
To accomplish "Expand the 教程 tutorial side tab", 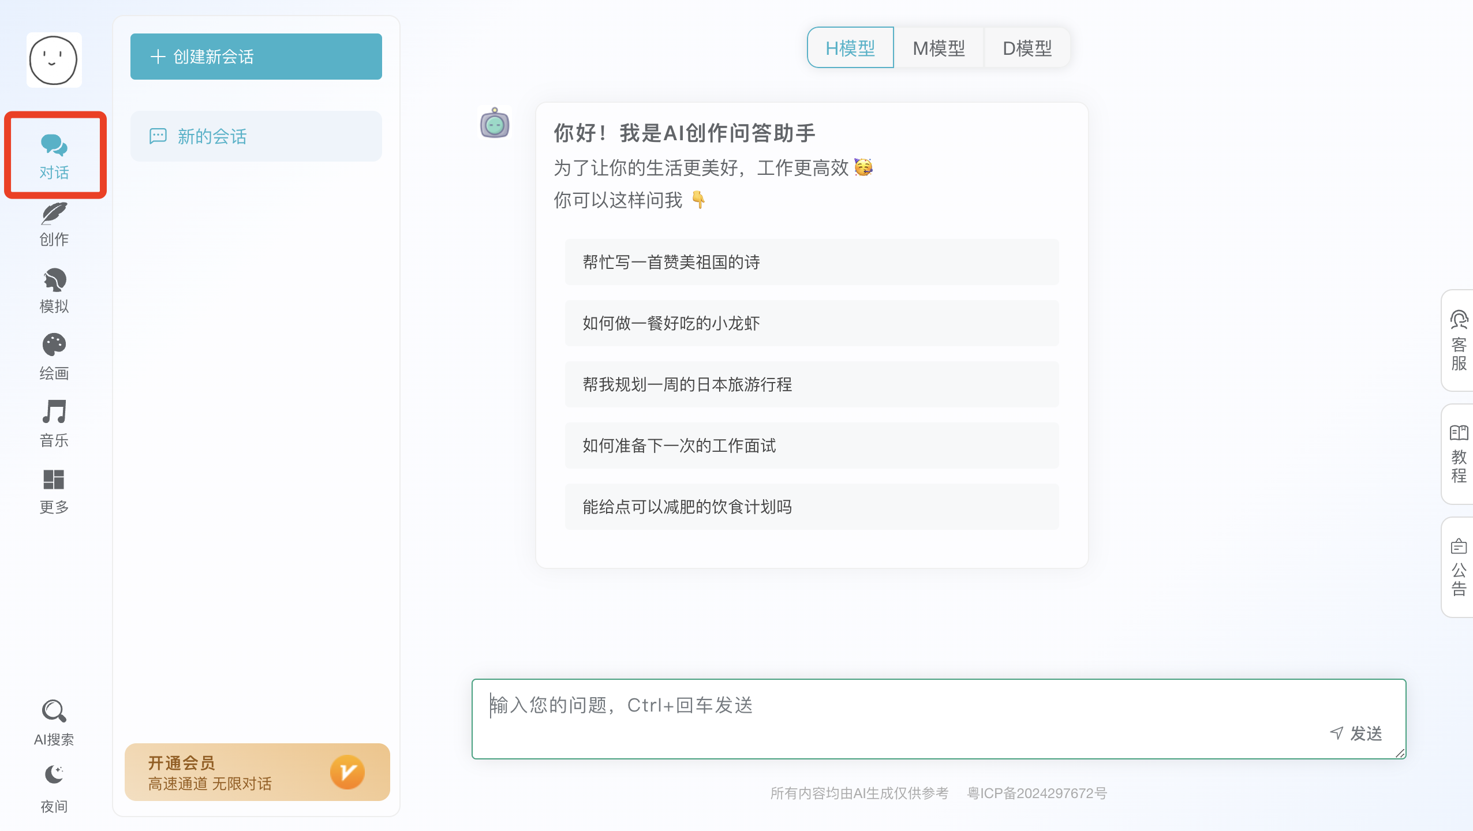I will coord(1459,454).
